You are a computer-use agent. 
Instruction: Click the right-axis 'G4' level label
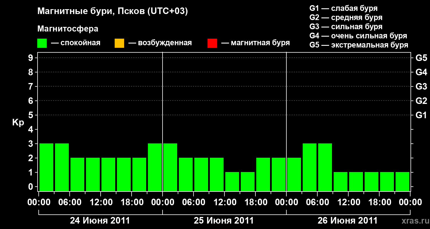coord(421,72)
